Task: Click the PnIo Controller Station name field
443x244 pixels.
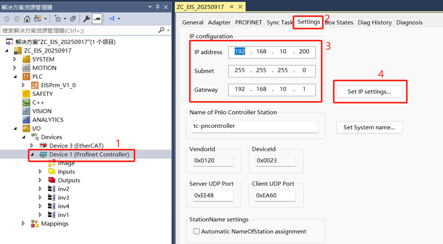Action: coord(255,126)
